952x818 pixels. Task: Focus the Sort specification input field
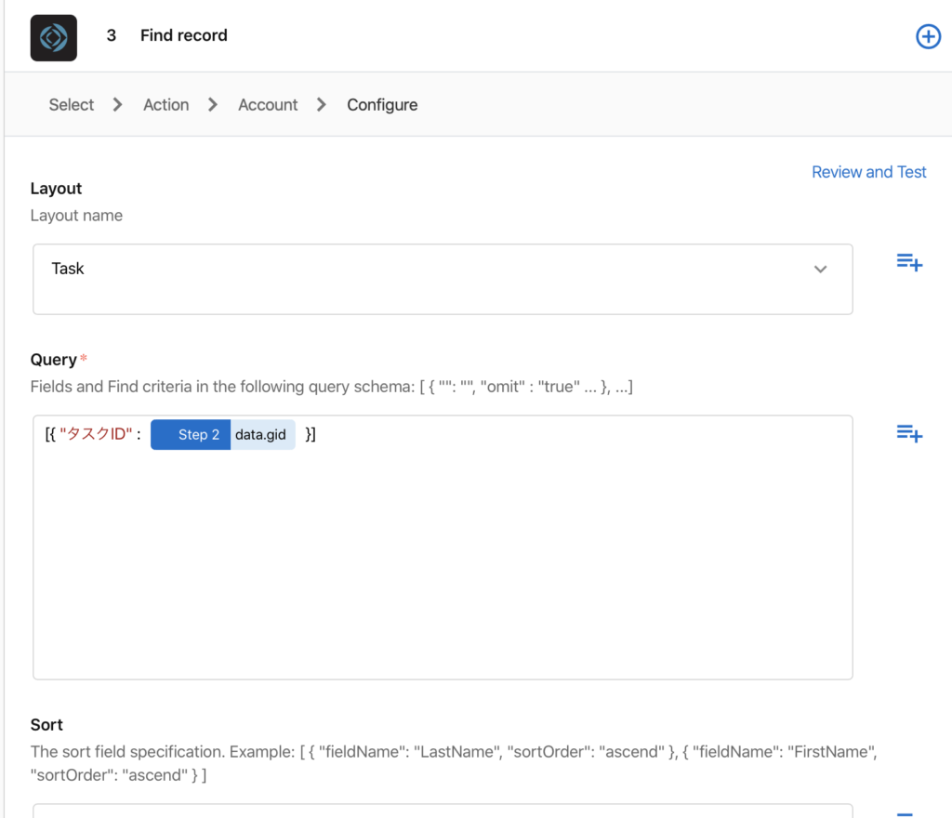coord(442,811)
